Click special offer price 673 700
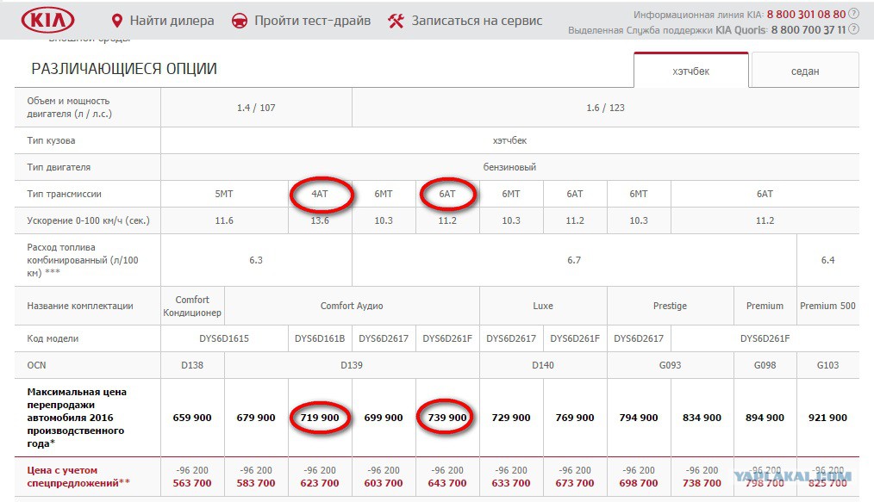 575,483
